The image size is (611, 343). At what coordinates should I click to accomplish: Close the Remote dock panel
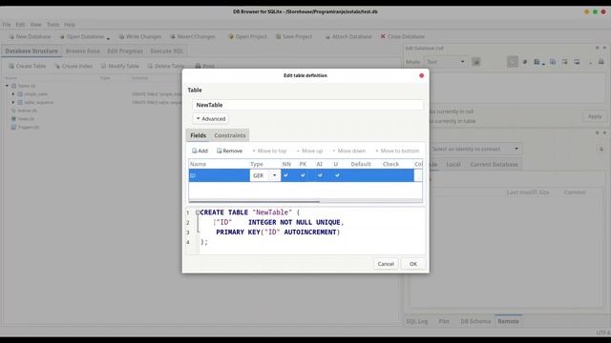604,133
